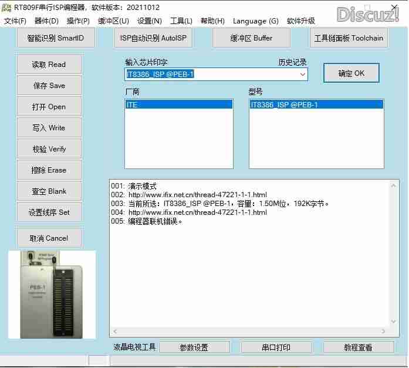Screen dimensions: 409x368
Task: Click the chip marking input field
Action: (x=211, y=75)
